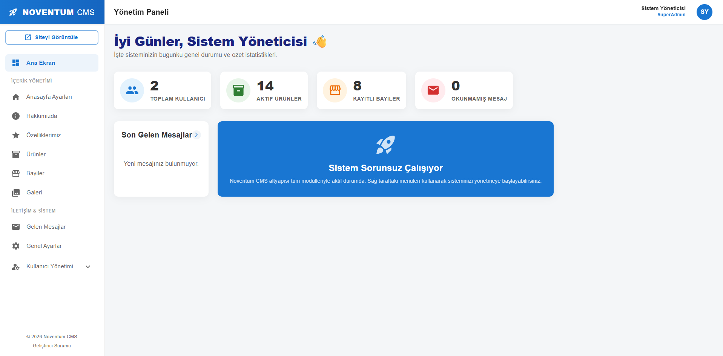This screenshot has width=723, height=356.
Task: Open Genel Ayarlar menu item
Action: [44, 246]
